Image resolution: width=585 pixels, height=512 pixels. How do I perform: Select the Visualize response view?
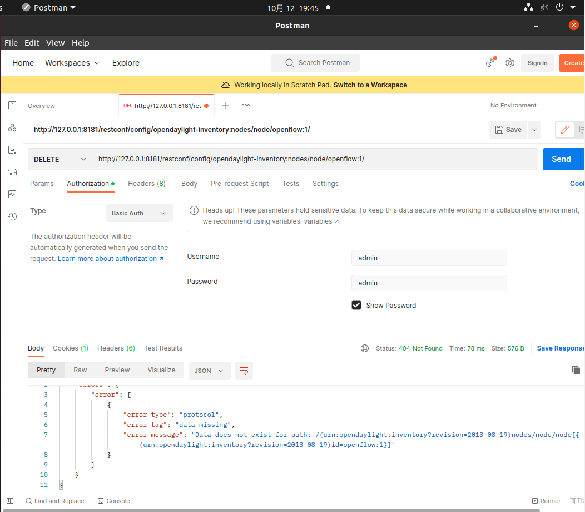tap(161, 370)
